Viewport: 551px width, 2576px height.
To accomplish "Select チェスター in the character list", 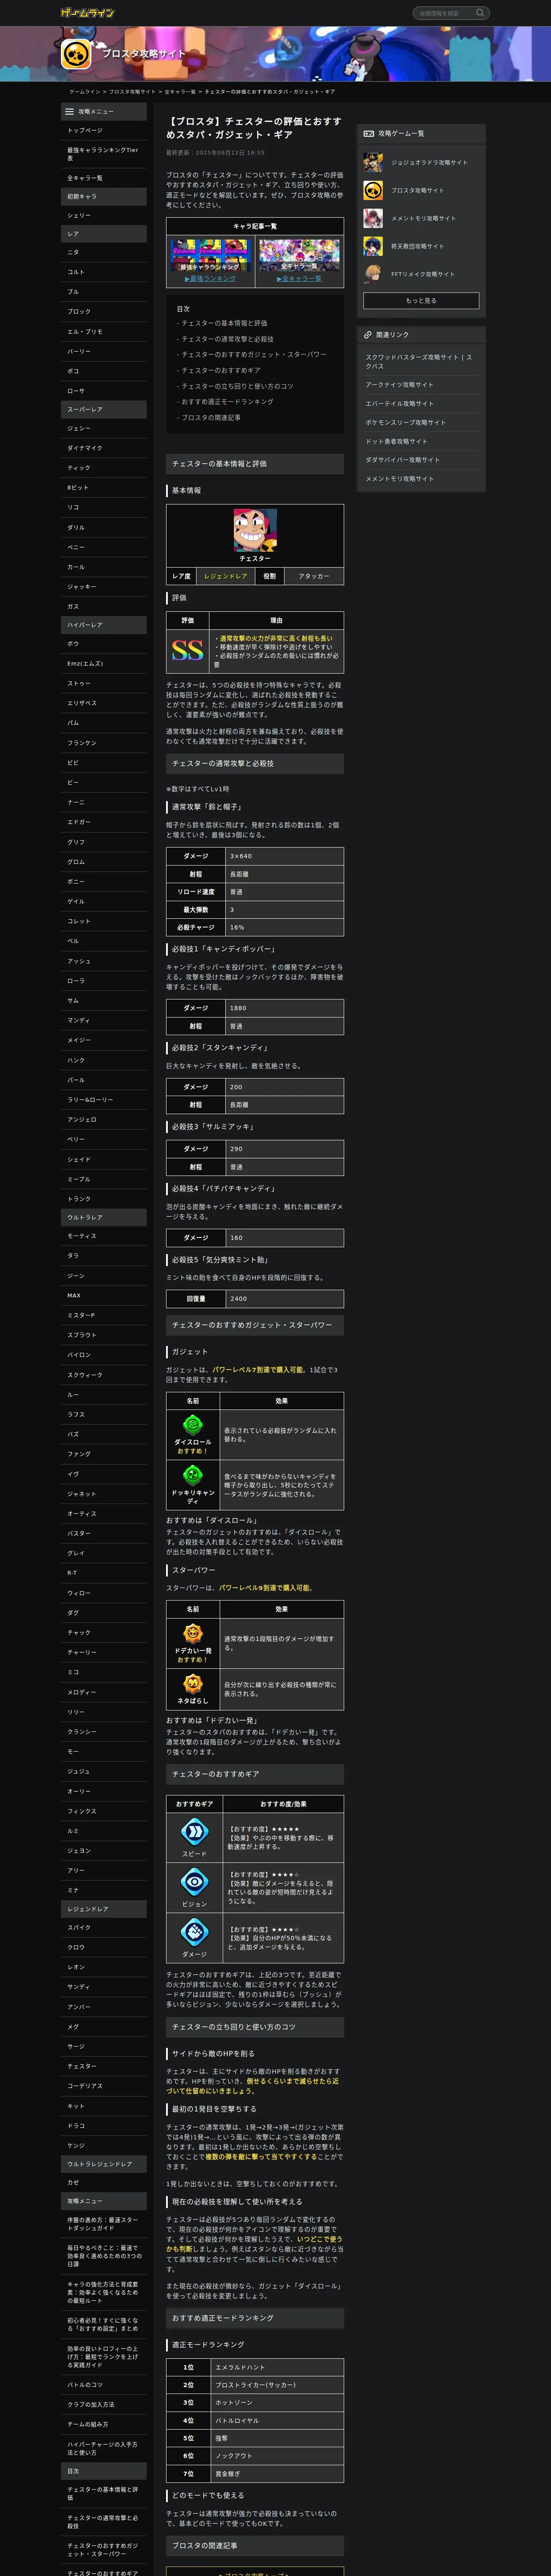I will tap(104, 2066).
